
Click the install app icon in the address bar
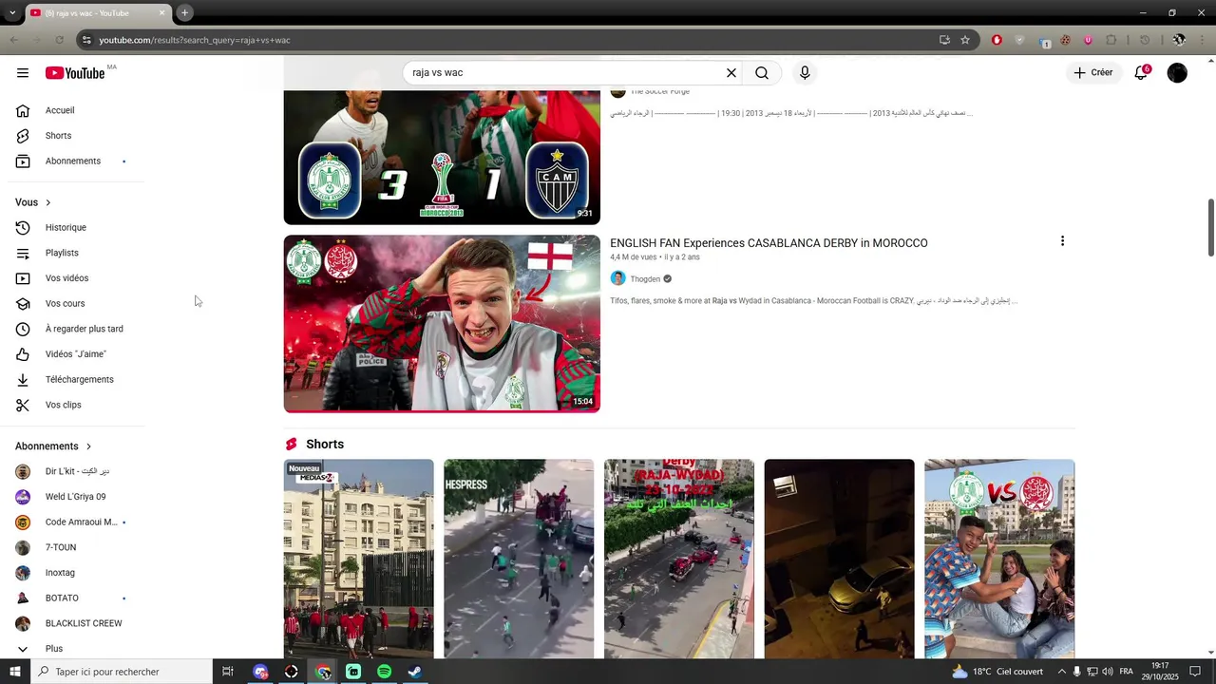pyautogui.click(x=944, y=40)
